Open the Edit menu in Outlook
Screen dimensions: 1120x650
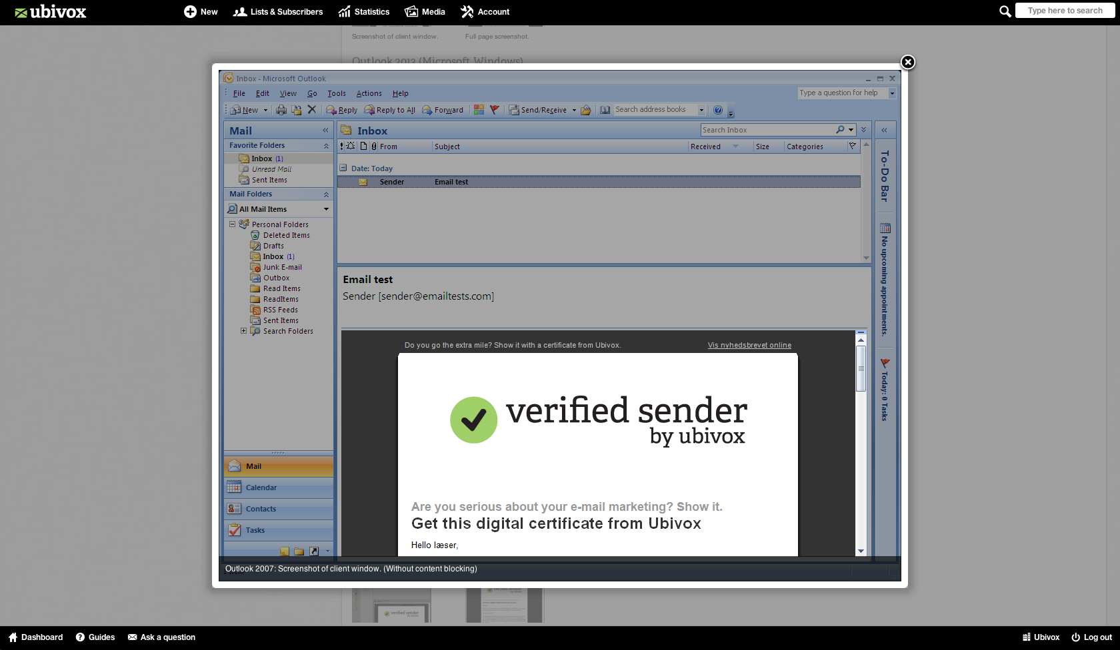262,94
